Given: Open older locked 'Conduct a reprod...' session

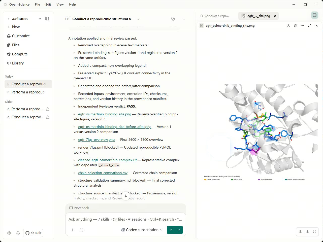Looking at the screenshot, I should tap(28, 117).
